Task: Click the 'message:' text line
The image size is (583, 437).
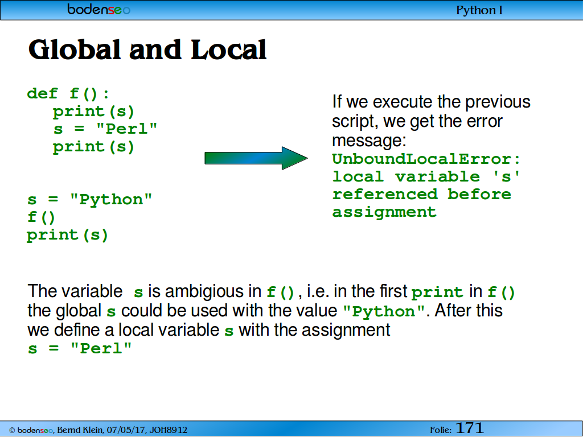Action: (x=369, y=141)
